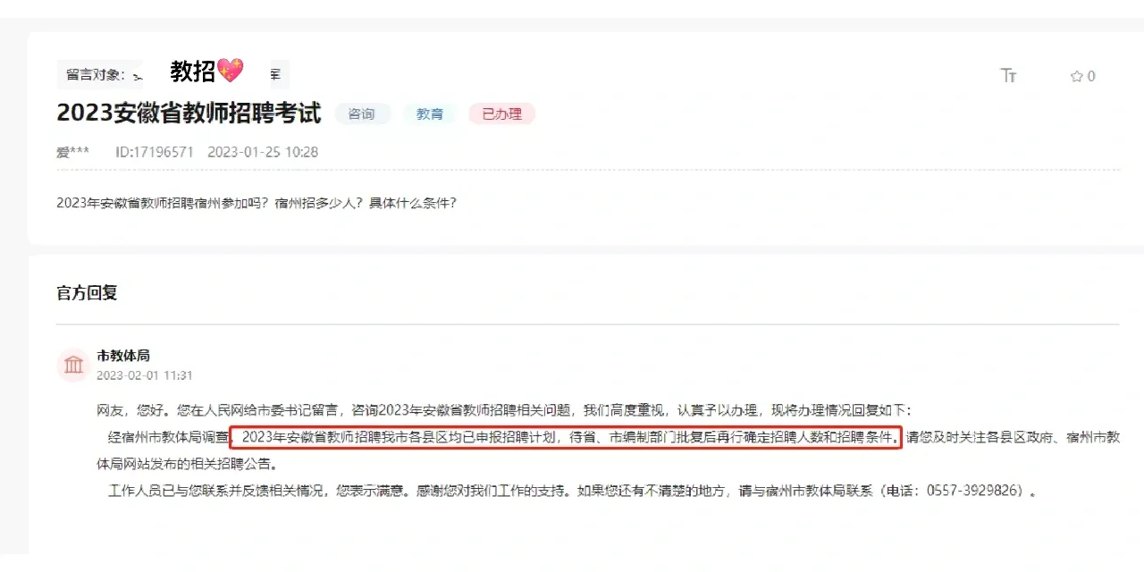Click the 教招 overlay label with heart
1144x572 pixels.
point(206,71)
